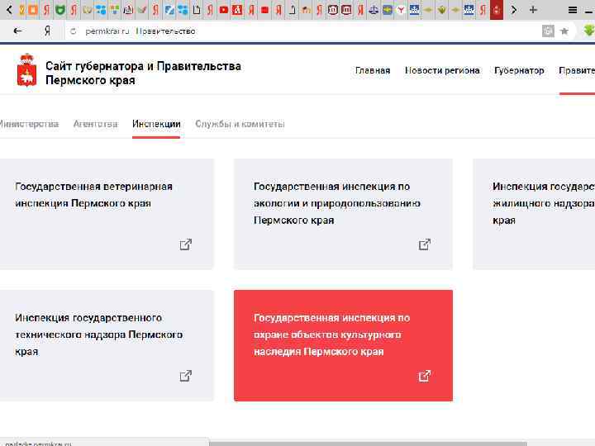The image size is (595, 446).
Task: Click the green downloads arrow icon
Action: 589,31
